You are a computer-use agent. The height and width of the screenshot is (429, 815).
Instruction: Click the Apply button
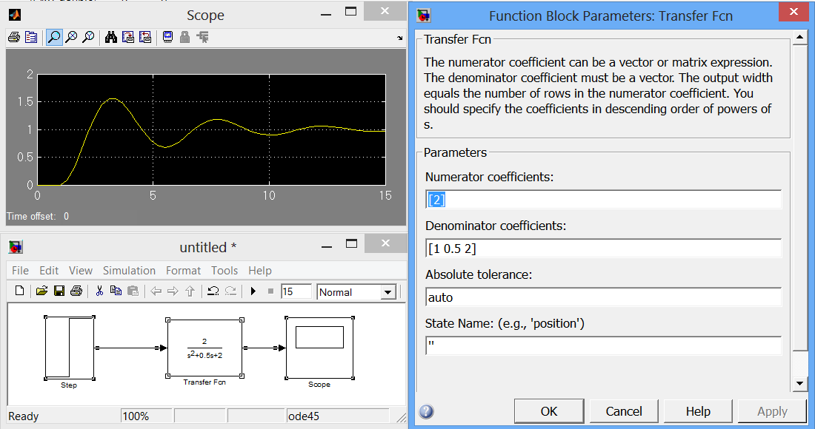[x=772, y=411]
